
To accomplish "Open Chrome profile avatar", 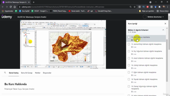I will pos(164,7).
